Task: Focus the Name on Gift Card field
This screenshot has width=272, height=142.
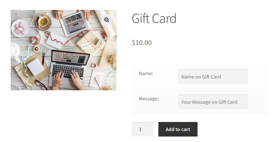Action: pyautogui.click(x=213, y=77)
